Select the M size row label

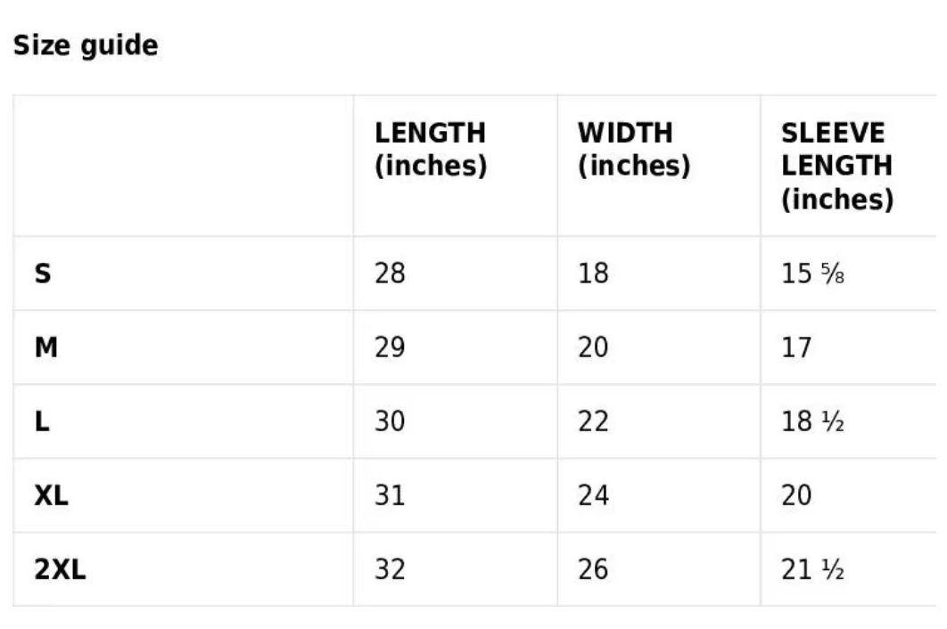46,347
